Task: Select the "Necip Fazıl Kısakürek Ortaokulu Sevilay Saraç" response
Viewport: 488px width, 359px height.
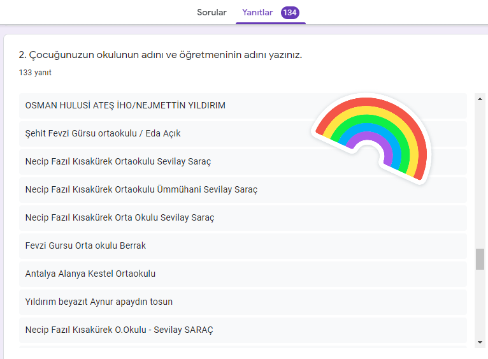Action: point(118,161)
